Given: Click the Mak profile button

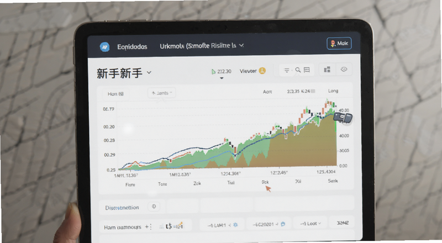Looking at the screenshot, I should point(339,44).
